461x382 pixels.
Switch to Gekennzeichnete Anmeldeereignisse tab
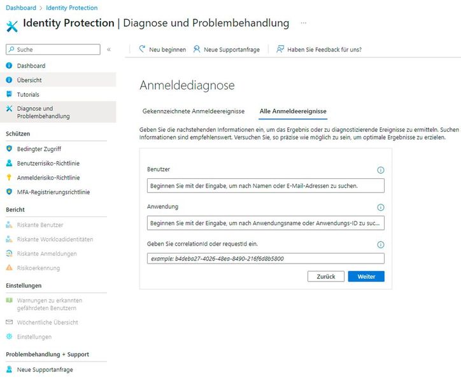point(194,111)
